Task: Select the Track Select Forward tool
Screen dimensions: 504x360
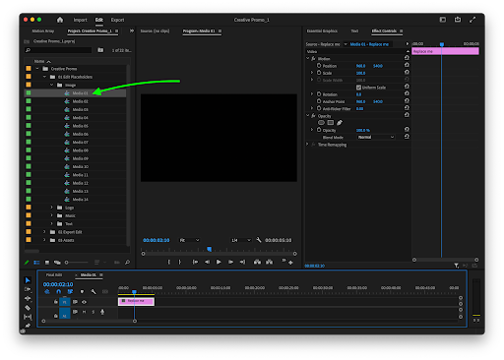Action: point(28,289)
